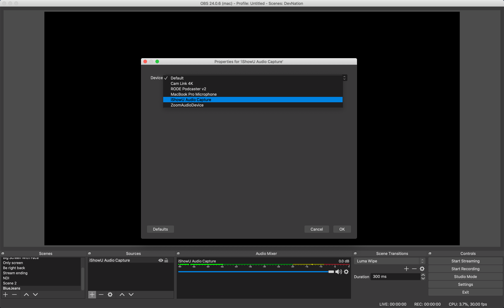Cancel the properties dialog

pyautogui.click(x=317, y=229)
